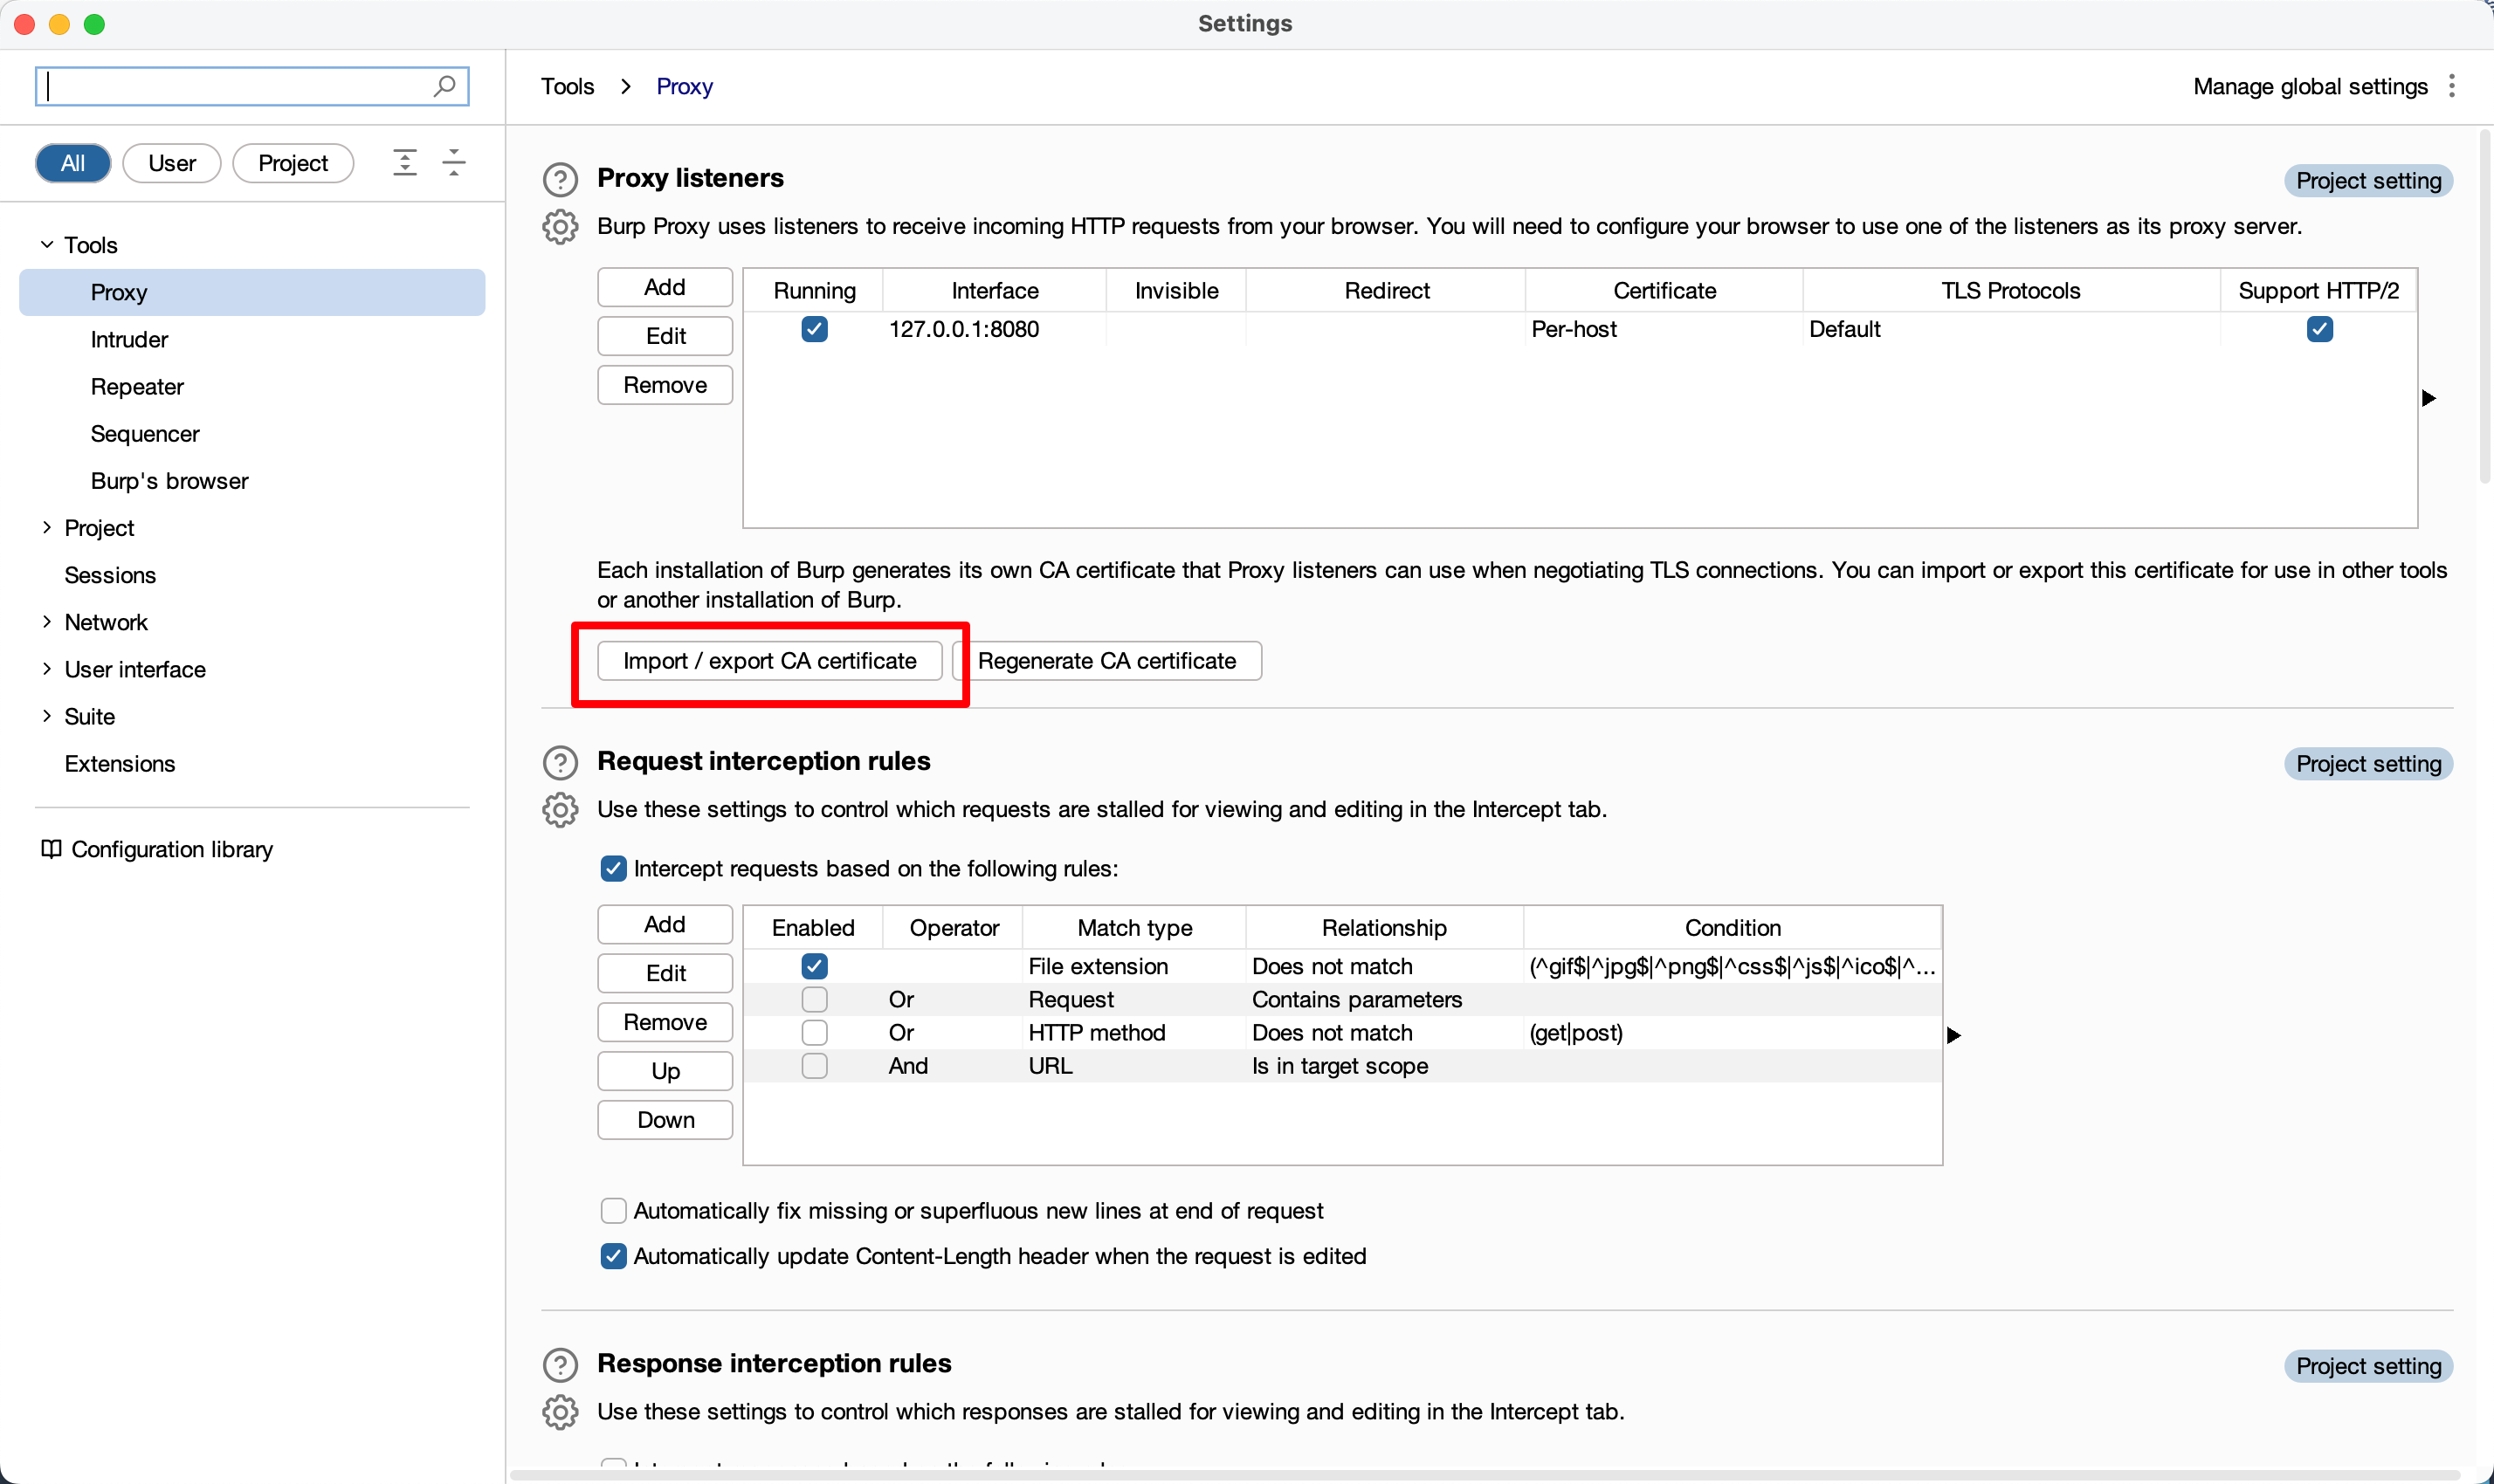This screenshot has height=1484, width=2494.
Task: Click the arrow right of the interception rules table
Action: point(1953,1035)
